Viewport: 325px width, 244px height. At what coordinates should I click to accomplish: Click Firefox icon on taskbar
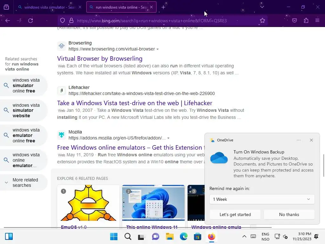click(x=212, y=236)
